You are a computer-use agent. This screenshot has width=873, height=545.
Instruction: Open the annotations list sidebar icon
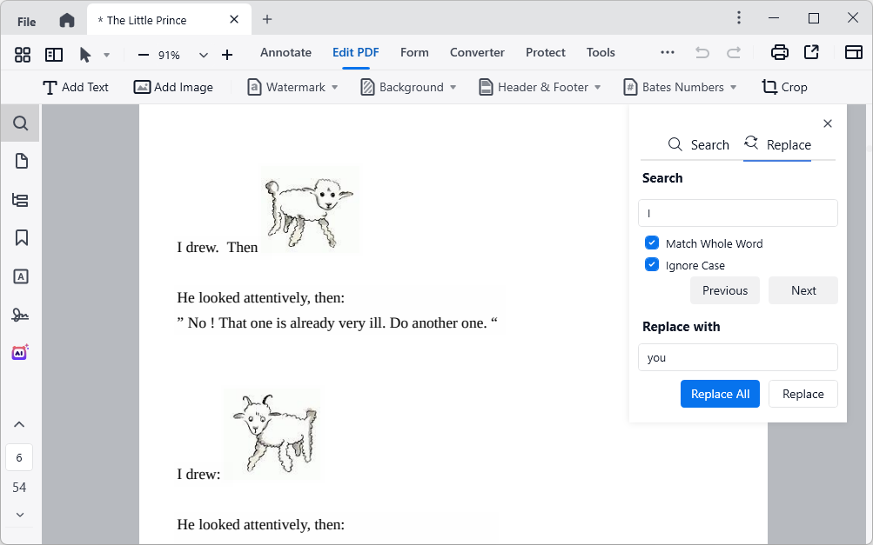21,276
